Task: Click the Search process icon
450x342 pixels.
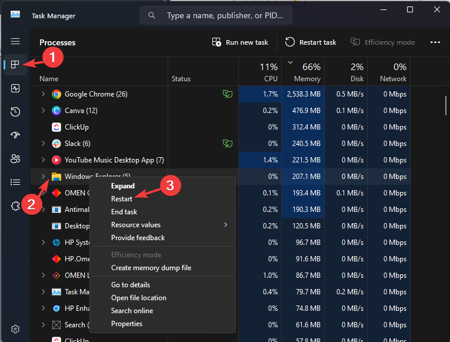Action: pyautogui.click(x=56, y=325)
